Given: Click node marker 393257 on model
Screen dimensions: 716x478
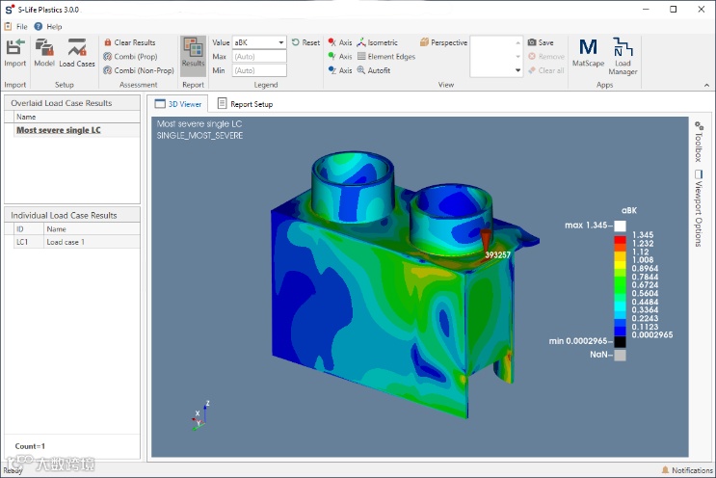Looking at the screenshot, I should (487, 242).
